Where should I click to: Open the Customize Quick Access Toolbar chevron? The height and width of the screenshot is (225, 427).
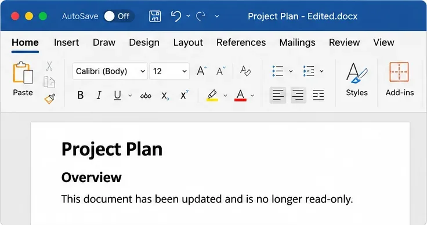[x=217, y=16]
